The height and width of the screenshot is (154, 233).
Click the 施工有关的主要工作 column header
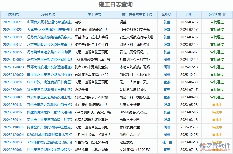click(137, 14)
